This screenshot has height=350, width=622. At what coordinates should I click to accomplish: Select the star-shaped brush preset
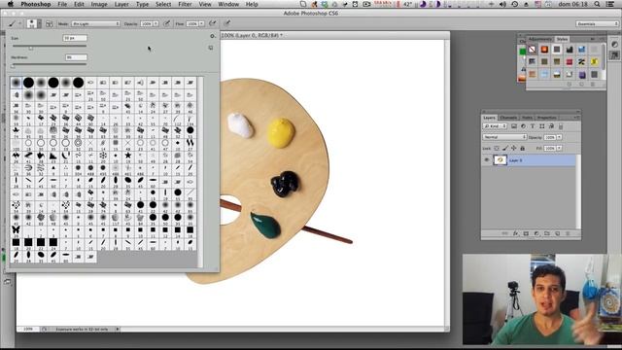pyautogui.click(x=127, y=156)
